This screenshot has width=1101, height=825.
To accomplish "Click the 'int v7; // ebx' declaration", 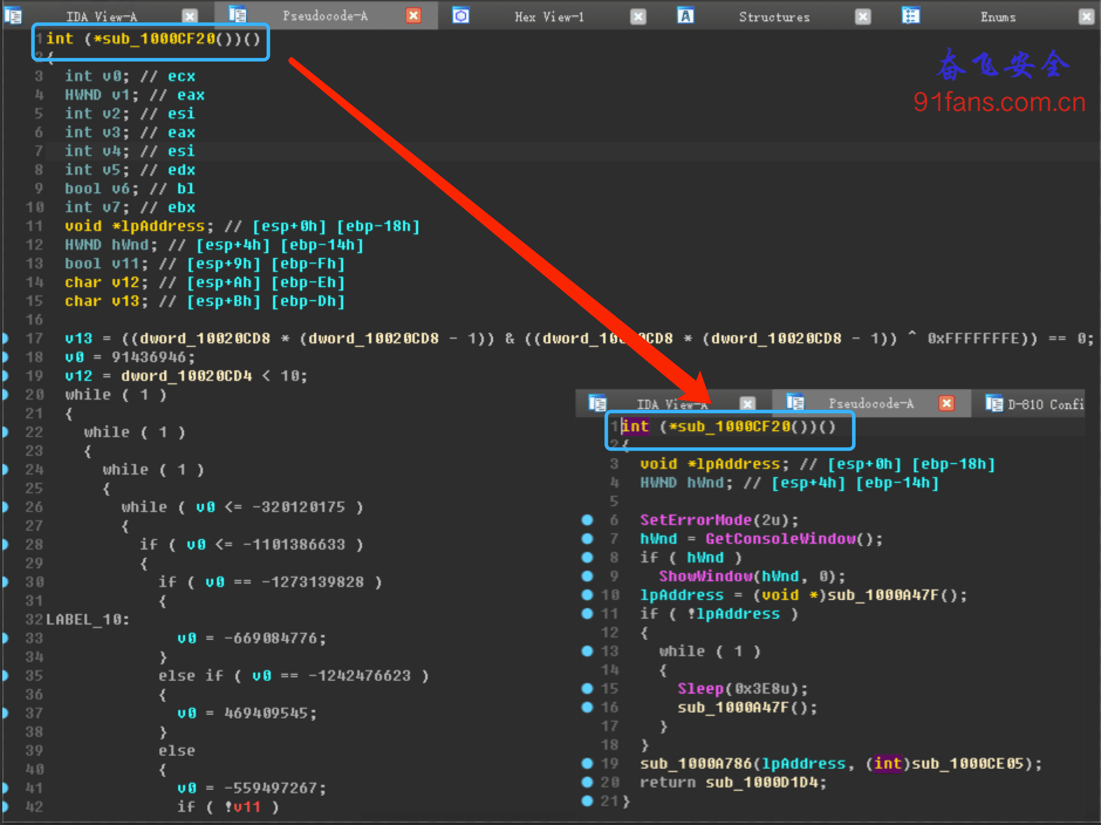I will (x=130, y=207).
